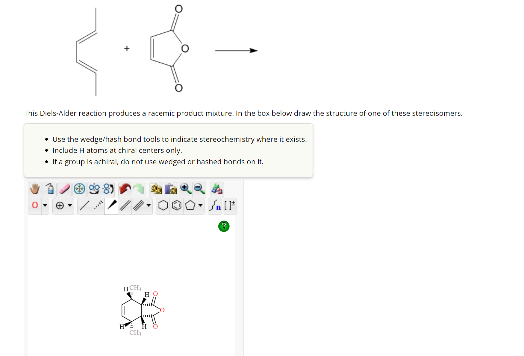
Task: Click the fit-to-canvas centering icon
Action: [x=80, y=189]
